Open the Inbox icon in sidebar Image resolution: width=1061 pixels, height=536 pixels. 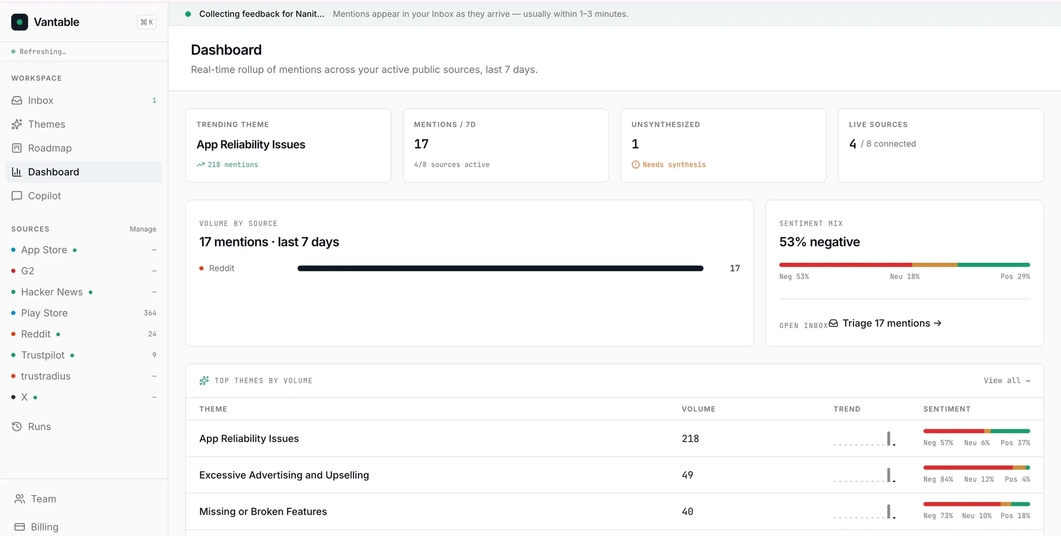point(17,101)
